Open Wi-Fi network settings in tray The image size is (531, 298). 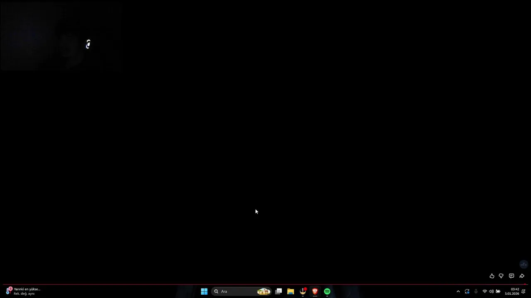tap(485, 291)
